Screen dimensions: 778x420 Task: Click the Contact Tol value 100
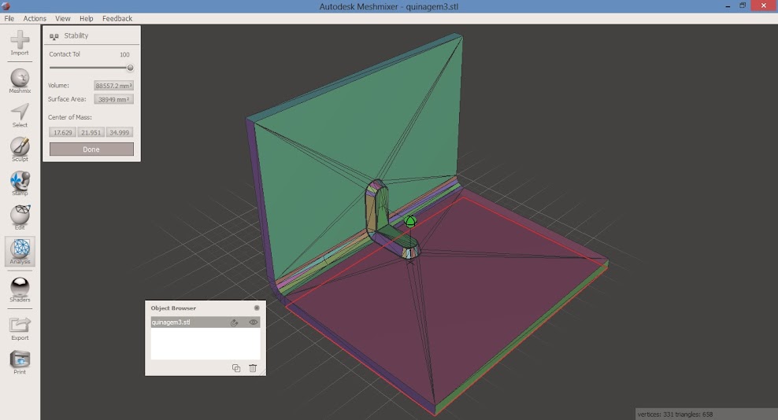click(124, 54)
